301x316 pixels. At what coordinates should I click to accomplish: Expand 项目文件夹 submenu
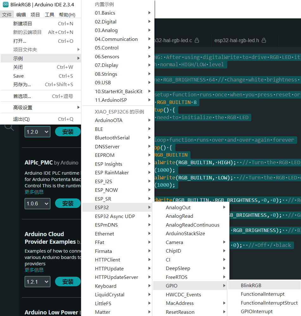(41, 49)
